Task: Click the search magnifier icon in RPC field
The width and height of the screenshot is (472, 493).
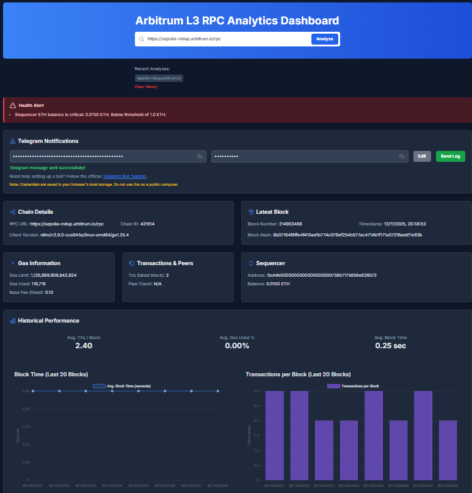Action: pyautogui.click(x=142, y=39)
